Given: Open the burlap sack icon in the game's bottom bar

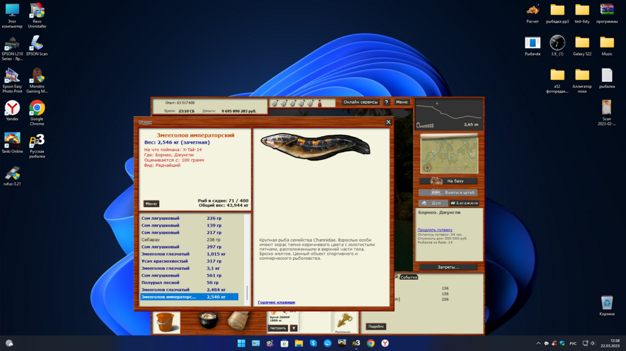Looking at the screenshot, I should pyautogui.click(x=238, y=321).
